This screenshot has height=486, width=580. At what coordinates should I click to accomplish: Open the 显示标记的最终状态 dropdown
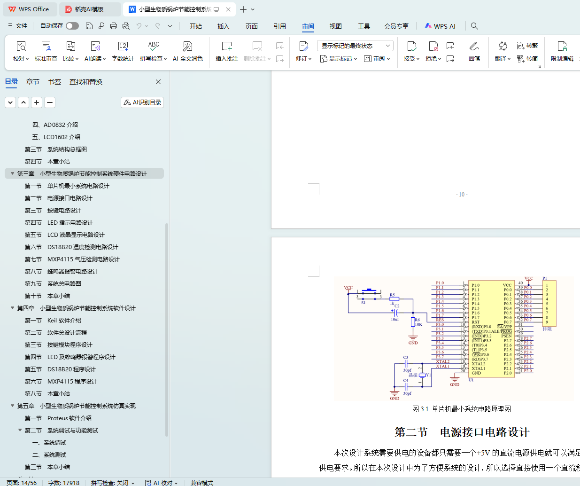click(x=355, y=46)
